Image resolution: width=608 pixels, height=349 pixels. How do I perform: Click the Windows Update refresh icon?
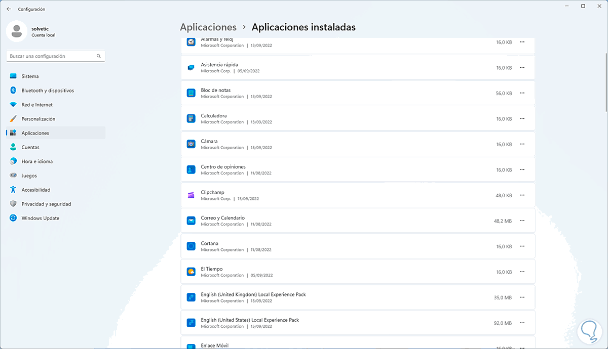13,218
